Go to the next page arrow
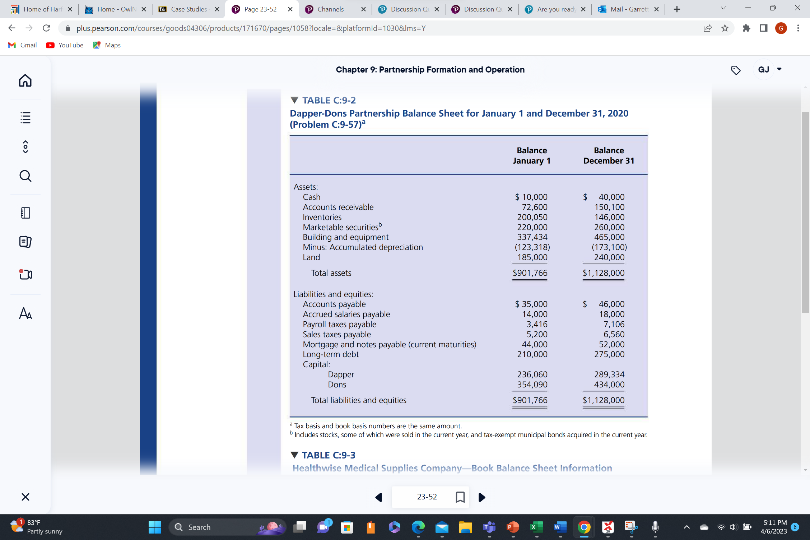This screenshot has width=810, height=540. 482,497
